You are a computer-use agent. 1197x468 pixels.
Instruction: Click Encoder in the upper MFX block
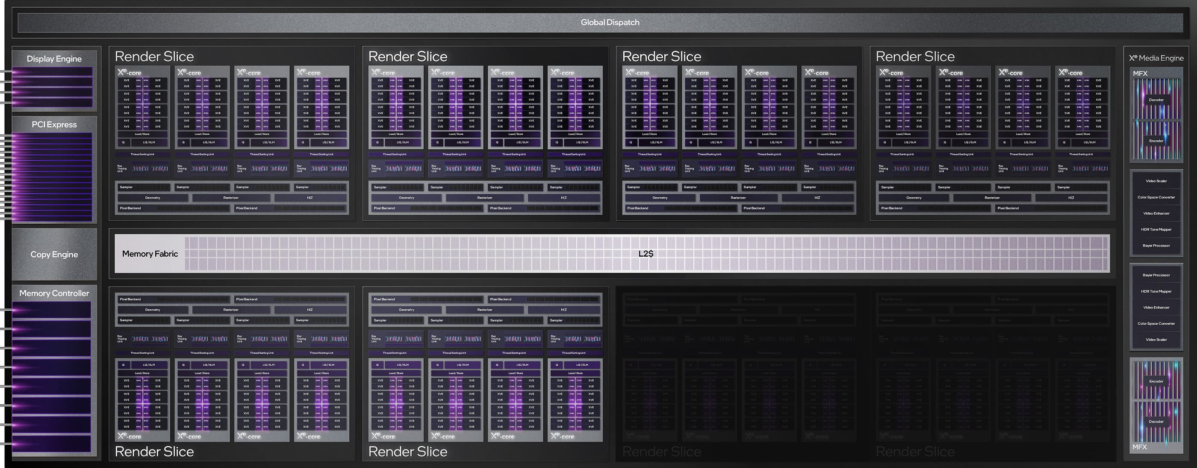(1156, 141)
